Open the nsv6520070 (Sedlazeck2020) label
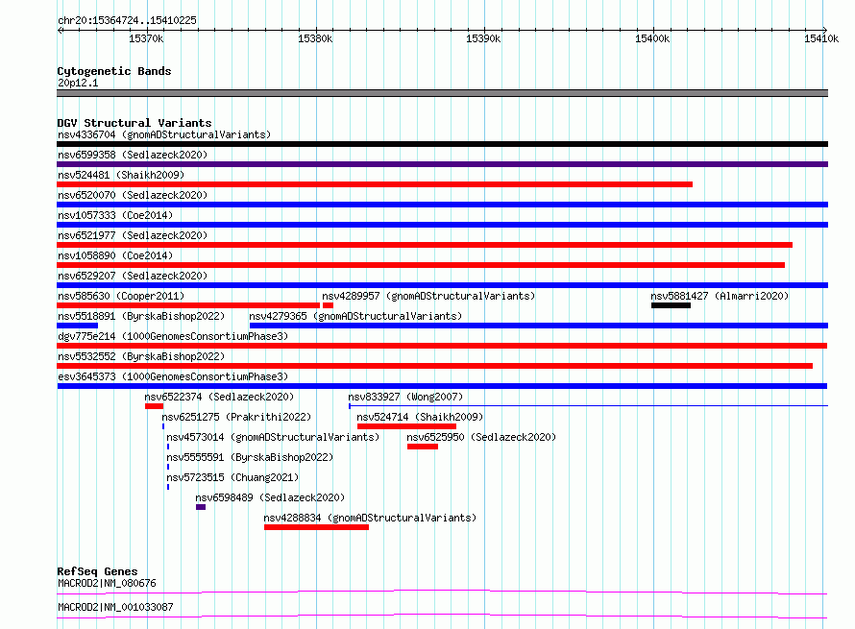Image resolution: width=855 pixels, height=629 pixels. [x=133, y=195]
